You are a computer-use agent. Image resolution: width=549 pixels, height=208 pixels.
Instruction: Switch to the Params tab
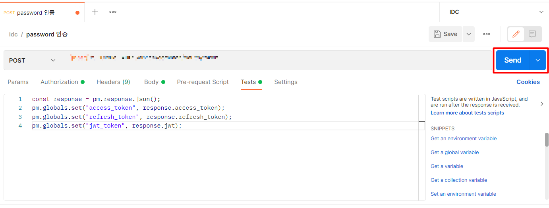coord(18,82)
